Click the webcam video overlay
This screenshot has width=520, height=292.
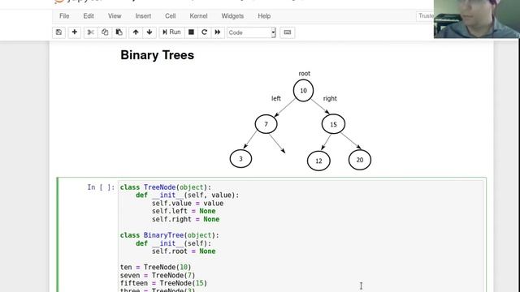tap(477, 19)
